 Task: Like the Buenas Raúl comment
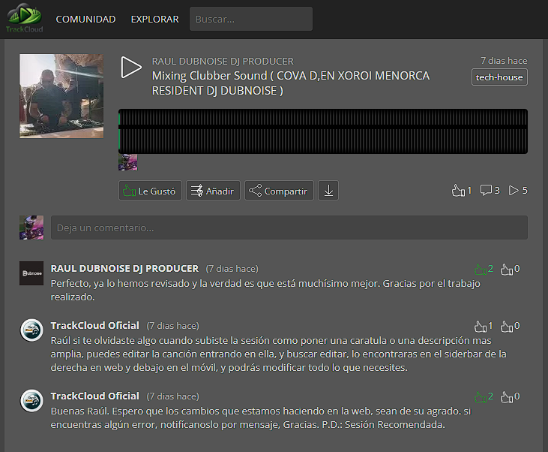(x=481, y=396)
